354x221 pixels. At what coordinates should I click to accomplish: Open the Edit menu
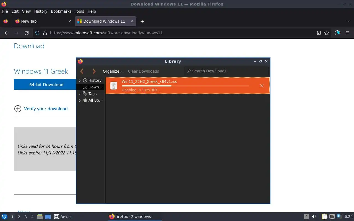pos(15,11)
